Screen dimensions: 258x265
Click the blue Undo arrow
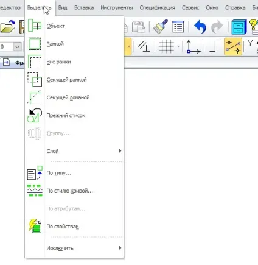200,27
